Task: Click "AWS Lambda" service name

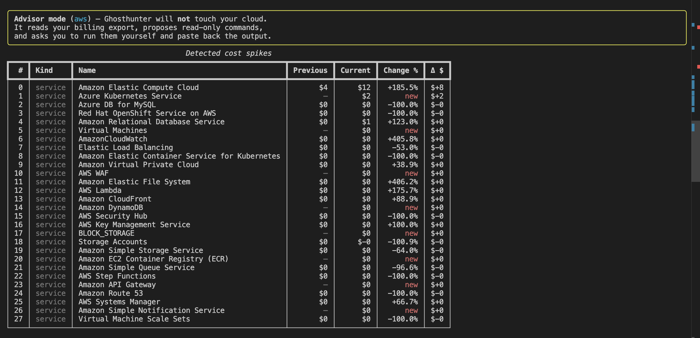Action: coord(100,190)
